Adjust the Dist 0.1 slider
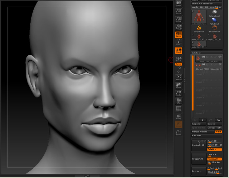Viewport: 229px width, 178px height. click(x=214, y=155)
